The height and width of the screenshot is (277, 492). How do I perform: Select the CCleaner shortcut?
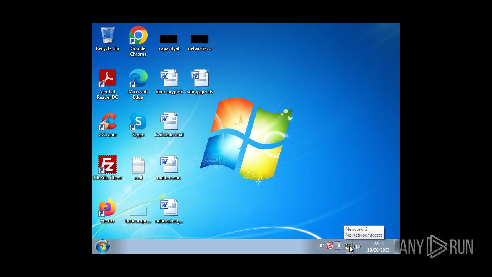pyautogui.click(x=108, y=125)
